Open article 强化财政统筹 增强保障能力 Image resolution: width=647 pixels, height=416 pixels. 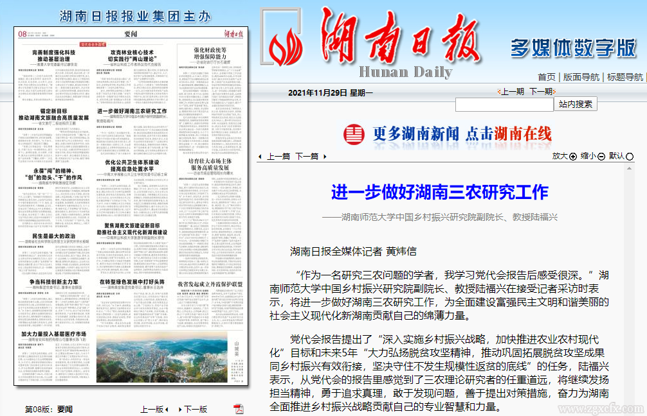click(x=210, y=55)
